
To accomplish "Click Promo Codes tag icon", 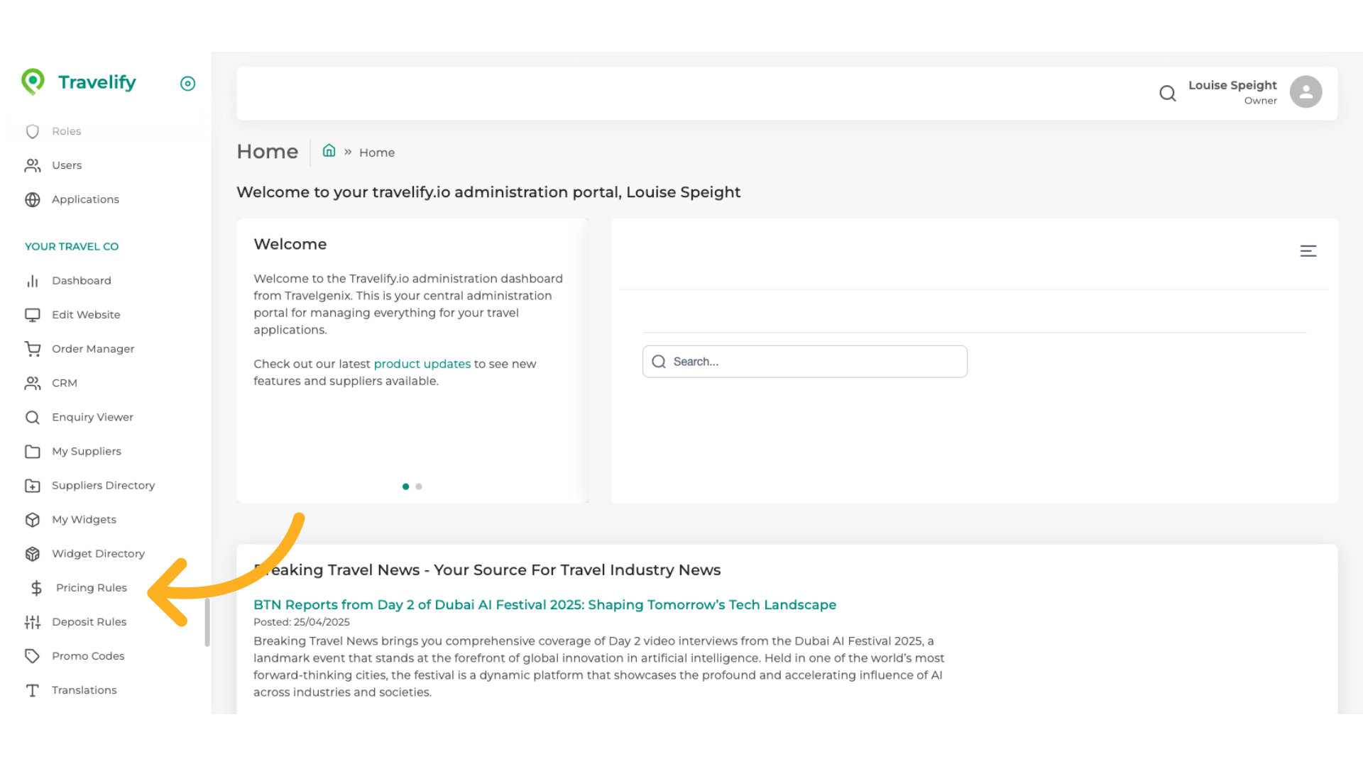I will pyautogui.click(x=33, y=656).
